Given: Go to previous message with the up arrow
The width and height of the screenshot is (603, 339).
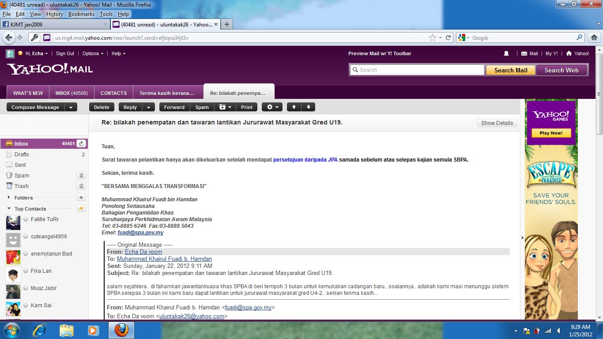Looking at the screenshot, I should pyautogui.click(x=293, y=107).
